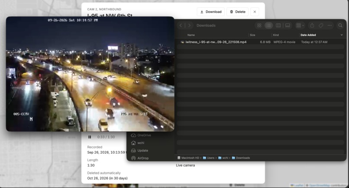The height and width of the screenshot is (188, 349).
Task: Switch Finder to column view
Action: click(278, 26)
